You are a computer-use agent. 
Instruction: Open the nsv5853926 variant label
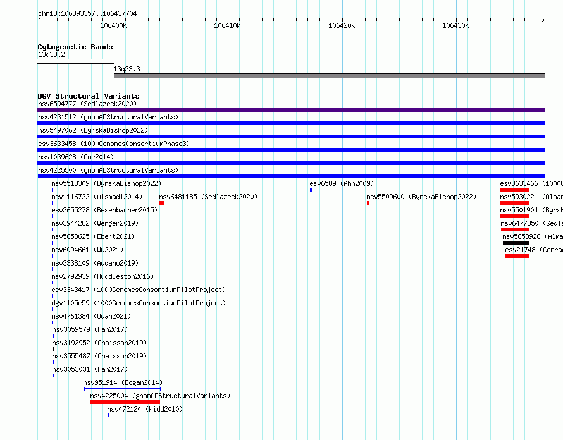[533, 236]
